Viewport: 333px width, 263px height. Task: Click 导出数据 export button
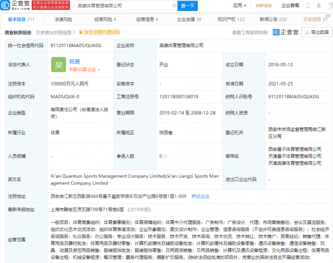317,32
